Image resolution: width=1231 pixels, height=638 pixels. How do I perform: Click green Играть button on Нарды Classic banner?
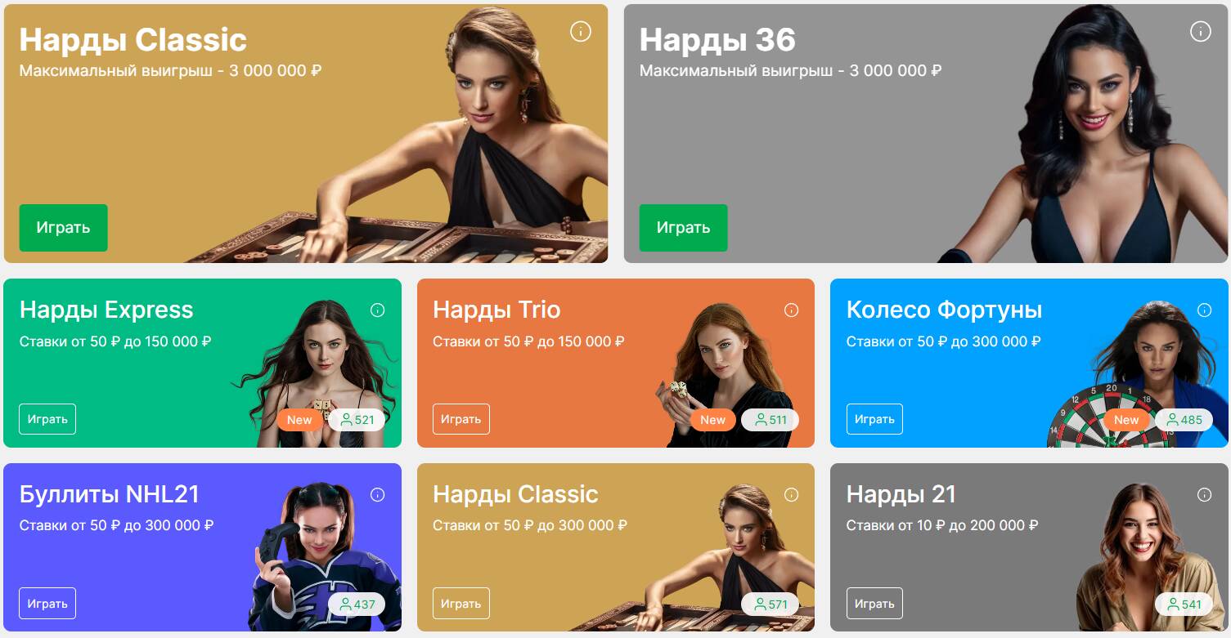point(63,228)
